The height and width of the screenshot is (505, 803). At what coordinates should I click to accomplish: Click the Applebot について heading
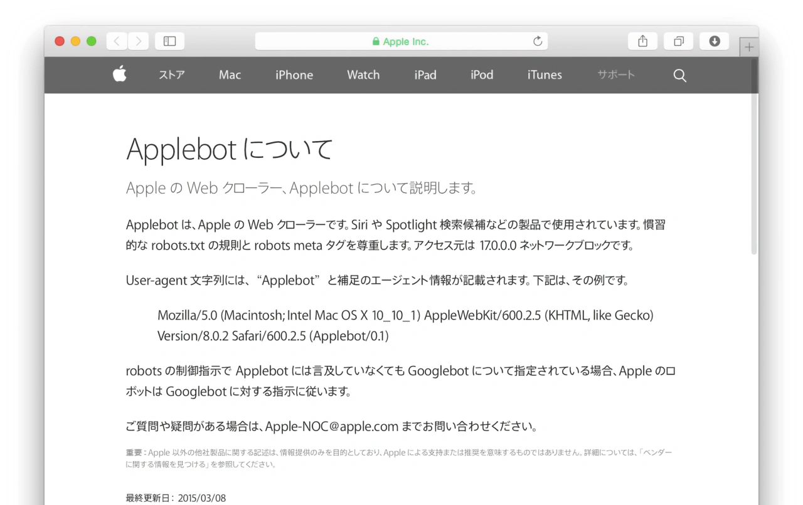(x=229, y=150)
